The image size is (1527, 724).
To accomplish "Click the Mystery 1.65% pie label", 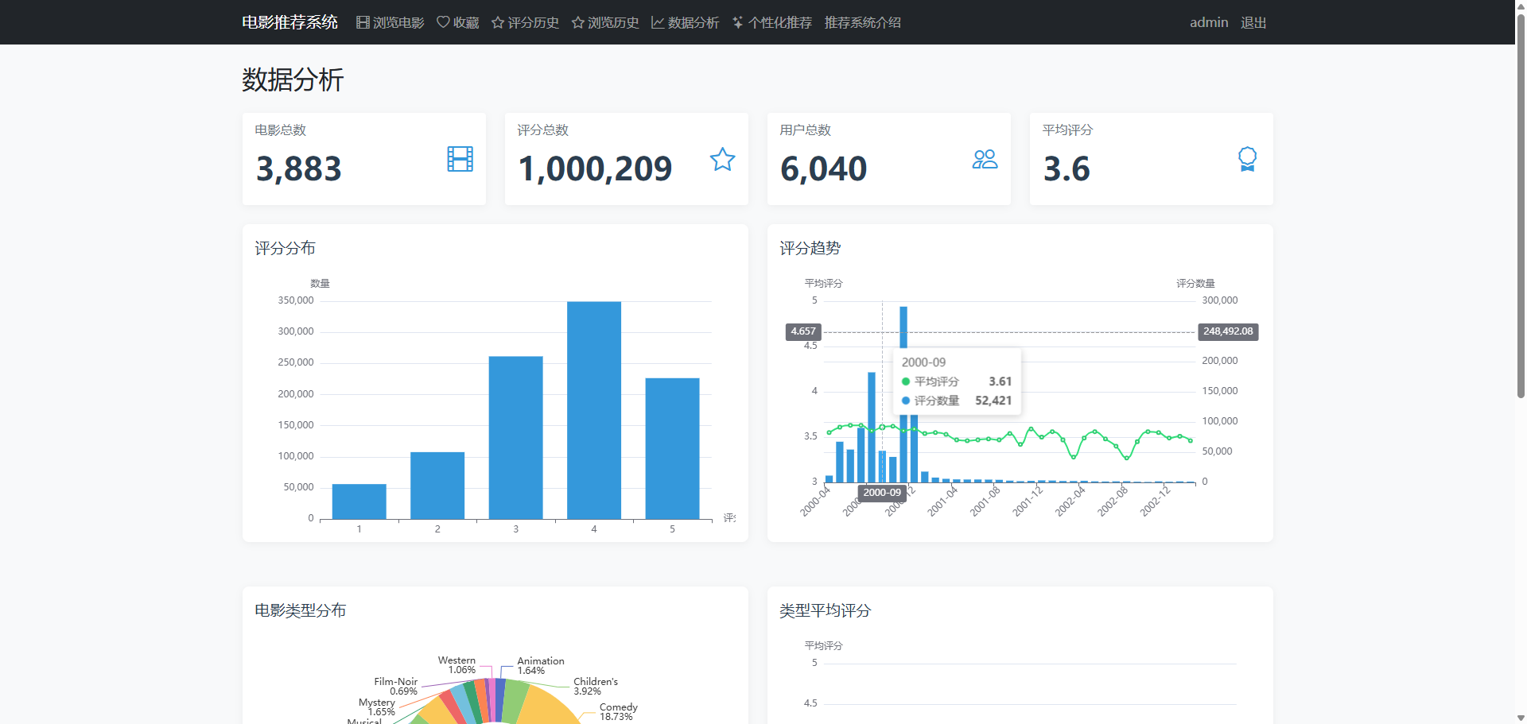I will point(377,707).
